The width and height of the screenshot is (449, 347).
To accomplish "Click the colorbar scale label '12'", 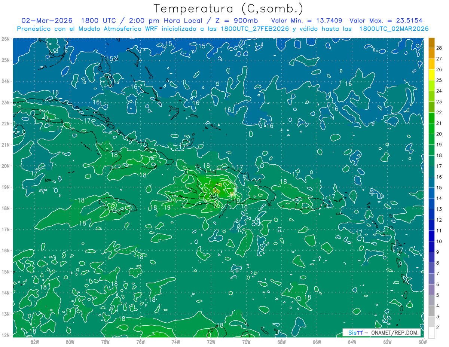I will coord(439,220).
